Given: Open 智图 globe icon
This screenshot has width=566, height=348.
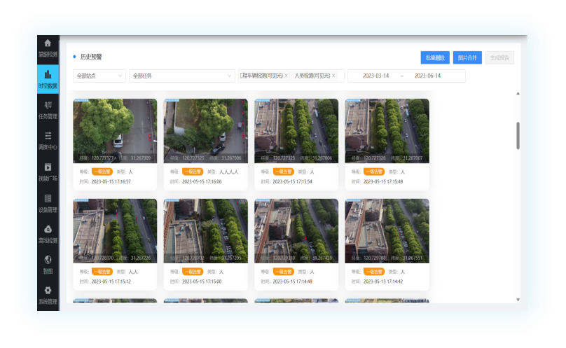Looking at the screenshot, I should click(x=48, y=260).
